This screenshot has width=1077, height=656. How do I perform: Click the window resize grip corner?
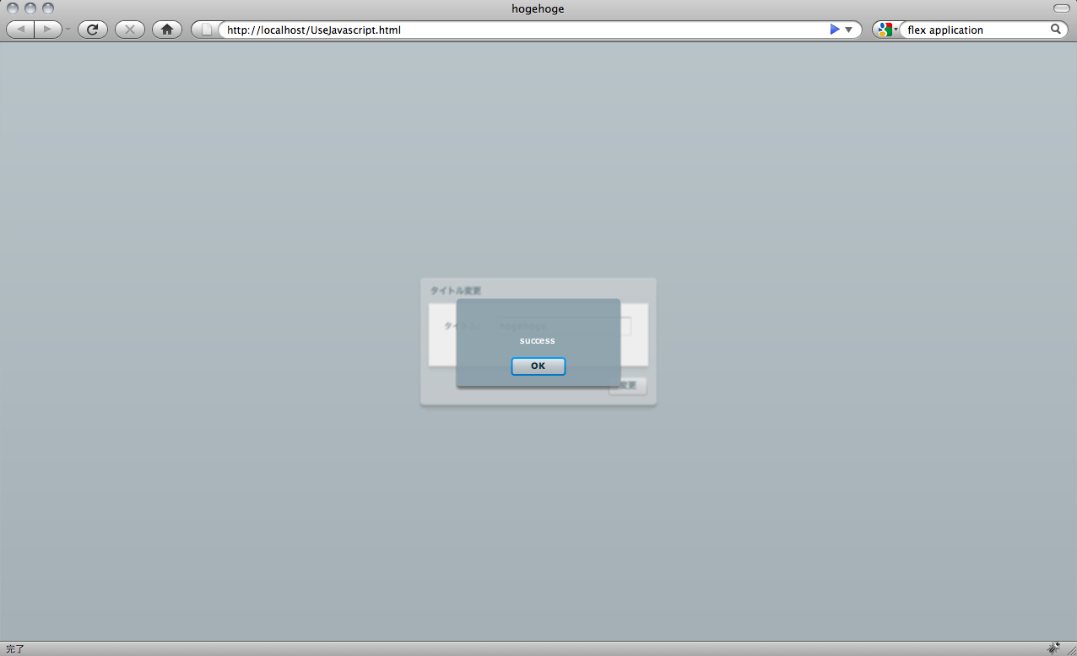point(1070,649)
